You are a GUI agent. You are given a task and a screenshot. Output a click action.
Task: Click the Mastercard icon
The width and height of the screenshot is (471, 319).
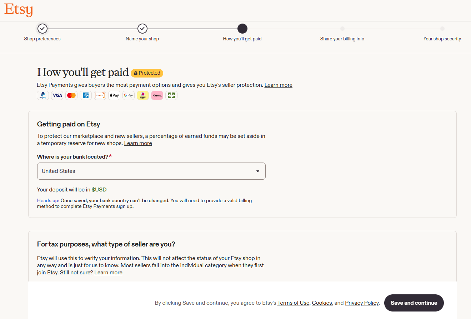point(71,95)
